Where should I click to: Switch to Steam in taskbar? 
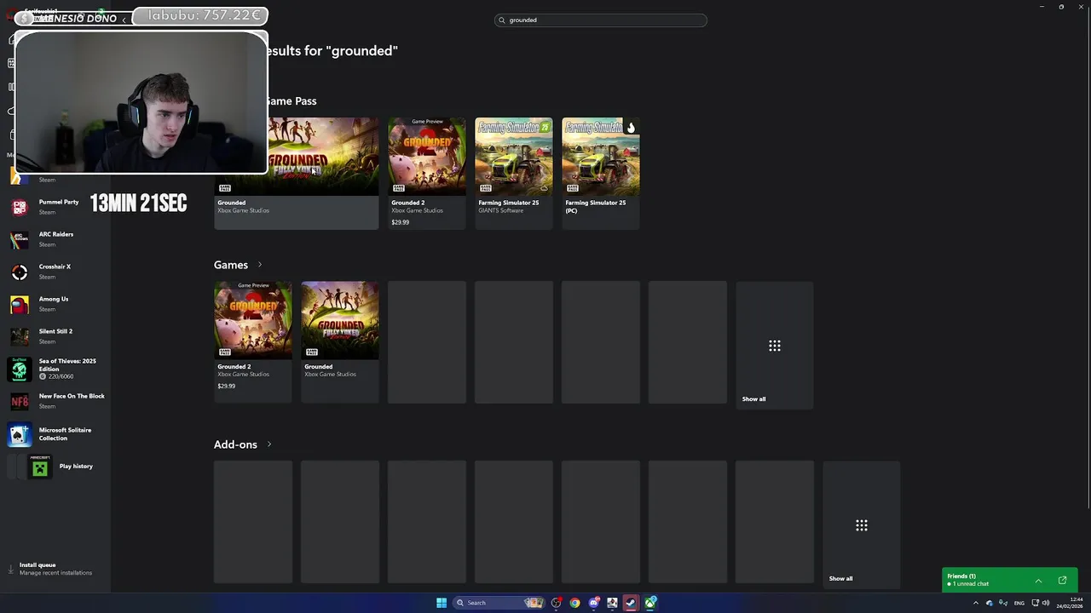point(631,603)
